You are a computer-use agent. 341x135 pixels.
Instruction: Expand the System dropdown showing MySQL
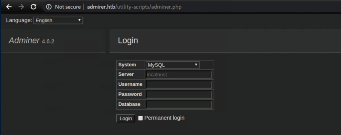(172, 65)
